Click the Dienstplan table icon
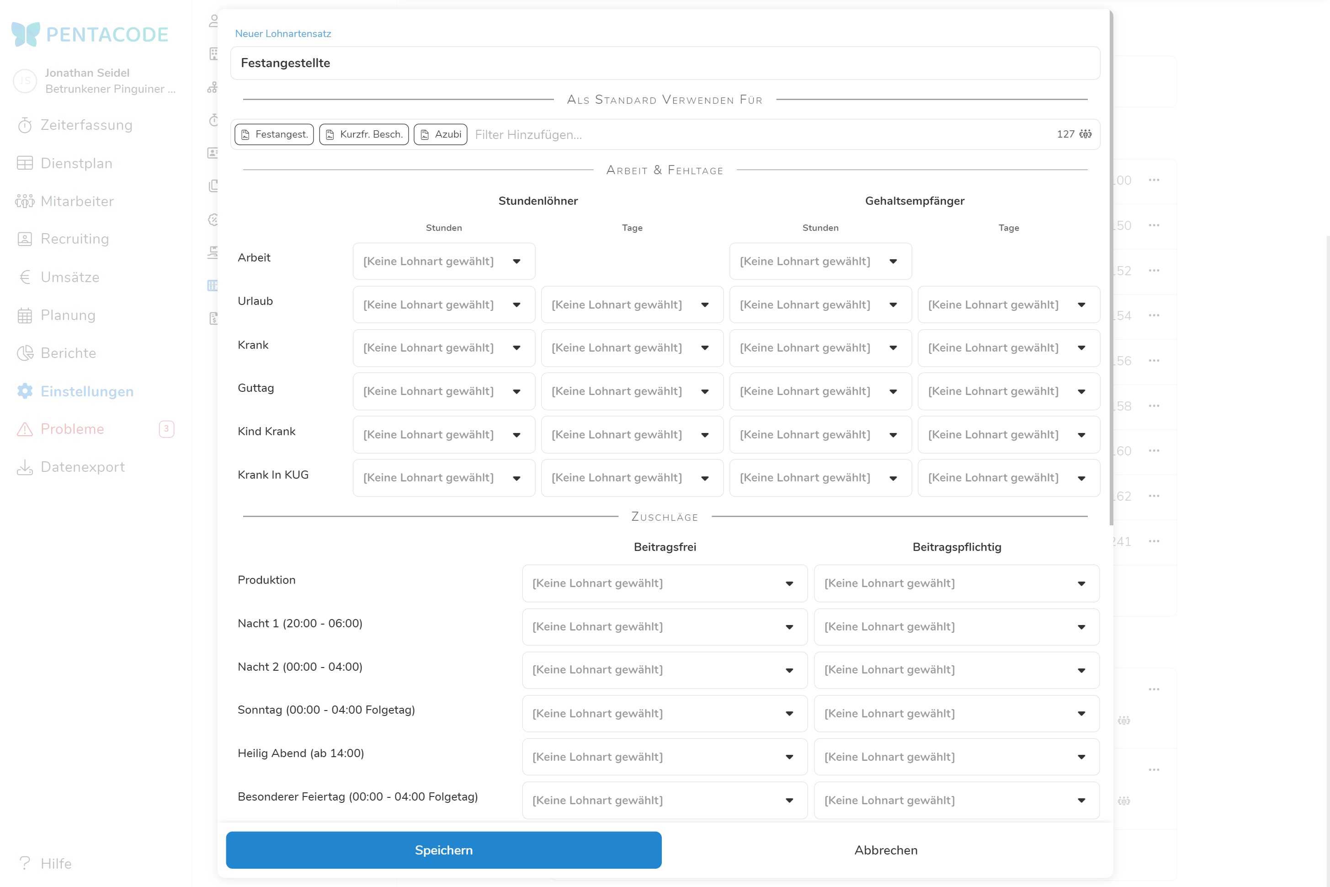1330x887 pixels. coord(25,164)
